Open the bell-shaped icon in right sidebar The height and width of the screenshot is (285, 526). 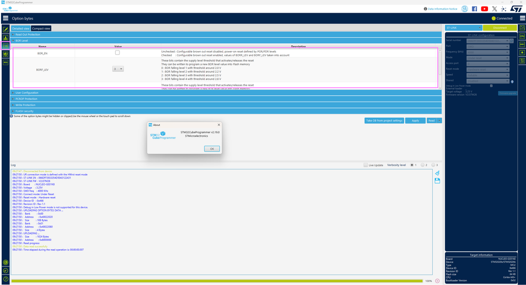[522, 53]
